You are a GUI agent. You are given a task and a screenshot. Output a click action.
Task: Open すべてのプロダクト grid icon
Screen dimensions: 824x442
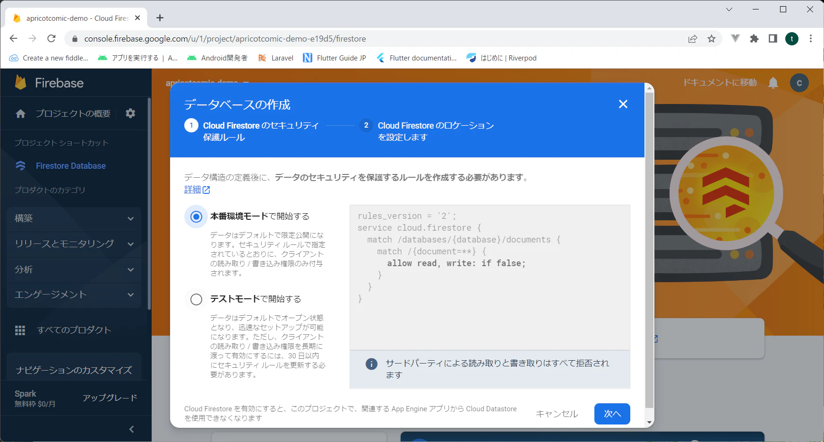click(x=20, y=330)
